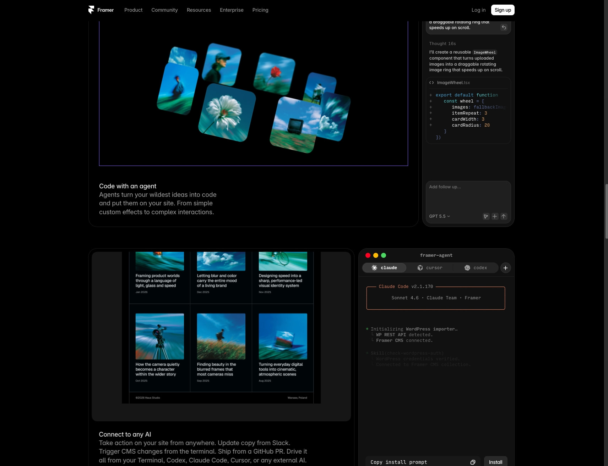Click the 'Code with an agent' heading

127,186
